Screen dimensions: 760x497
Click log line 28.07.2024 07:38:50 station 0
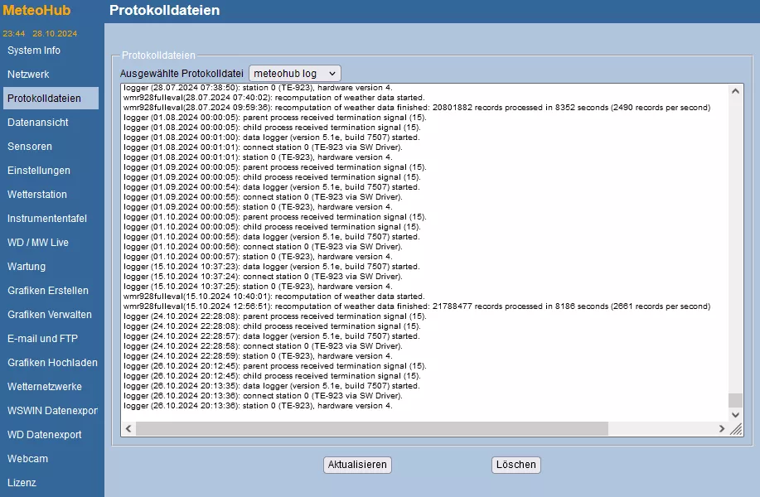click(258, 88)
